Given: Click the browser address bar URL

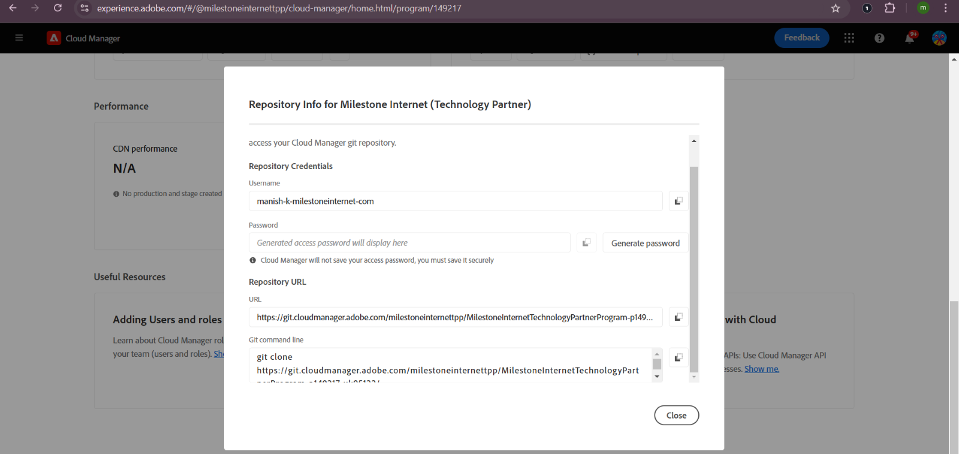Looking at the screenshot, I should tap(279, 8).
